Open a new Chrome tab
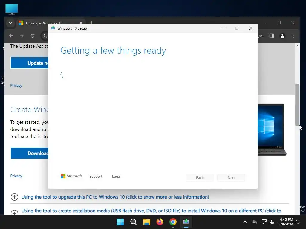306x229 pixels. click(91, 23)
